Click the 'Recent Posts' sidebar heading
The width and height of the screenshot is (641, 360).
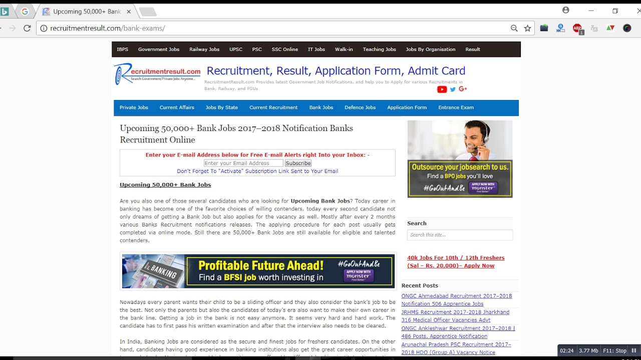[x=420, y=285]
